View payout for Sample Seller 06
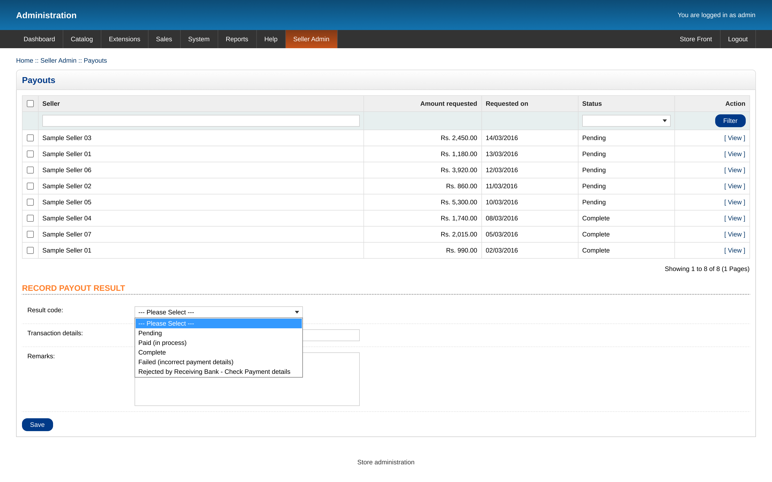Screen dimensions: 772x482 click(x=735, y=170)
